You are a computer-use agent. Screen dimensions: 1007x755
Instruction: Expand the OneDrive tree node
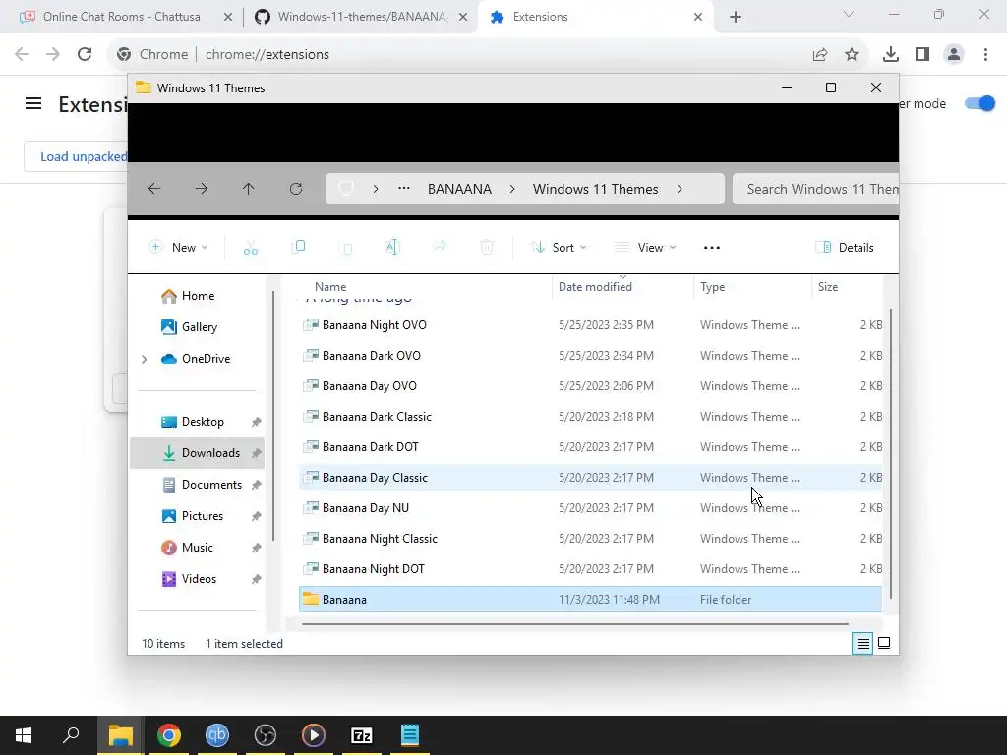coord(144,359)
